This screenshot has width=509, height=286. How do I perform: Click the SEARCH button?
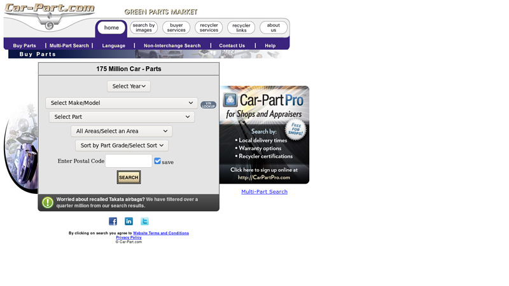click(x=129, y=177)
